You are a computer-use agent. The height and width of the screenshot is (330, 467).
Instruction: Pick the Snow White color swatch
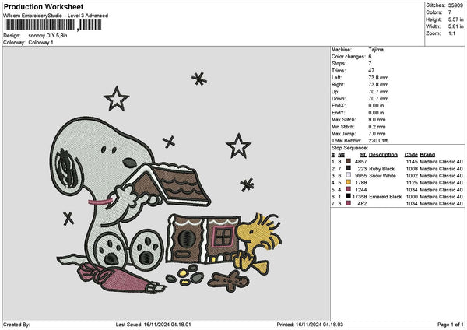click(x=348, y=175)
